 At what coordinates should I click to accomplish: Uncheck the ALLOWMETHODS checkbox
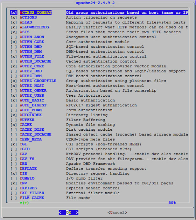coord(14,27)
